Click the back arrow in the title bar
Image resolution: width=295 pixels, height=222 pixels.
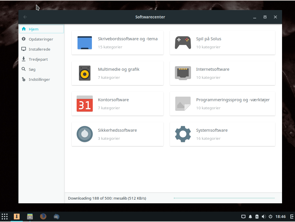point(25,17)
